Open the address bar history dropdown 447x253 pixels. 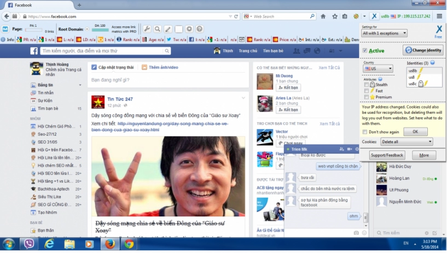click(x=230, y=16)
